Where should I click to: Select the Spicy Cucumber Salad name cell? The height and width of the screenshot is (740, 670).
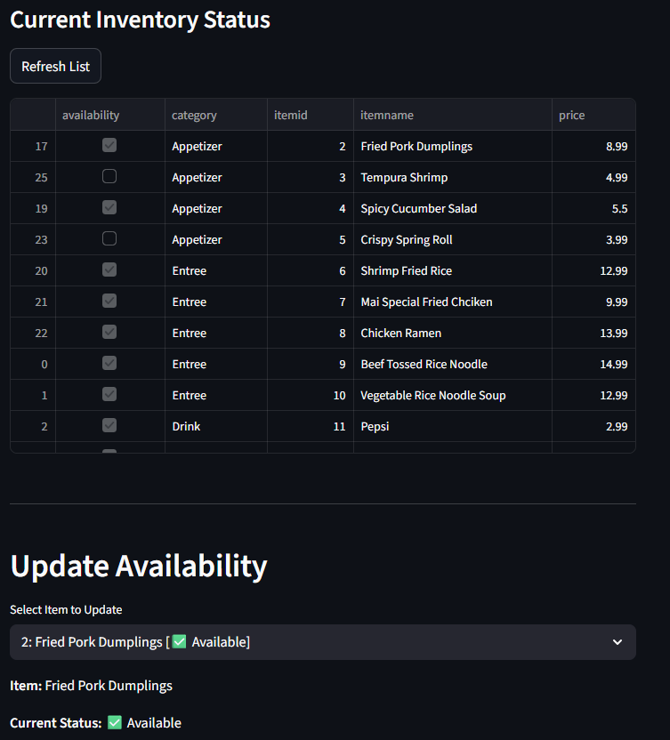pos(453,209)
